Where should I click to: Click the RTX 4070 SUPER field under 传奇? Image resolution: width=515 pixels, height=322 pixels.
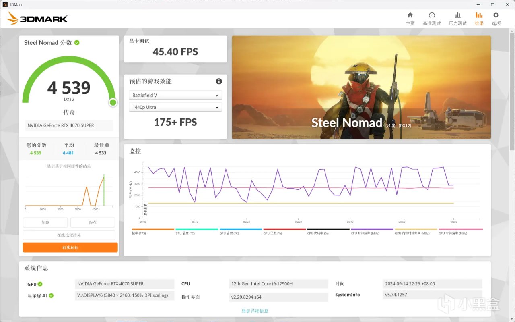69,125
